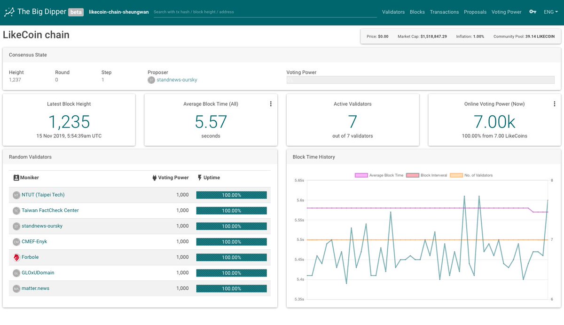The image size is (564, 325).
Task: Click the Block Time History heading
Action: point(313,157)
